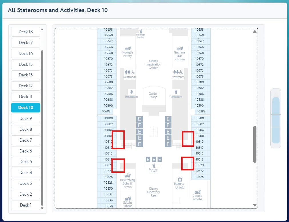Select Deck 17 in the deck list
Image resolution: width=289 pixels, height=222 pixels.
tap(26, 43)
